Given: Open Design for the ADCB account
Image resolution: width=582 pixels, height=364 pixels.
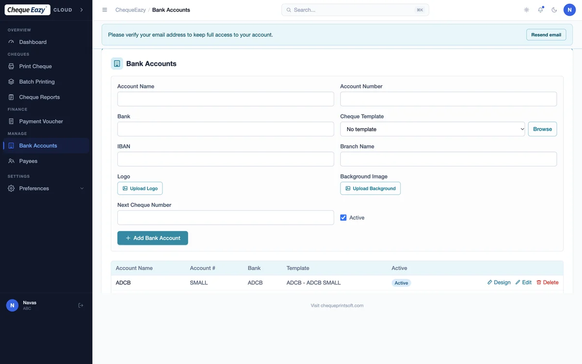Looking at the screenshot, I should pos(499,282).
